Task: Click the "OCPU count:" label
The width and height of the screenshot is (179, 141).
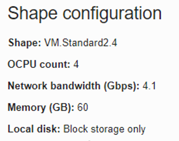Action: [39, 64]
